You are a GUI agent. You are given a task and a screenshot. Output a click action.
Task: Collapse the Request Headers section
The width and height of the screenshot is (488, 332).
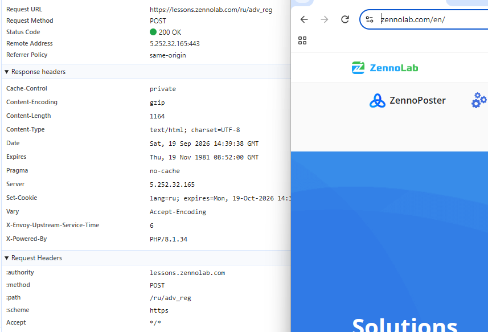coord(6,258)
